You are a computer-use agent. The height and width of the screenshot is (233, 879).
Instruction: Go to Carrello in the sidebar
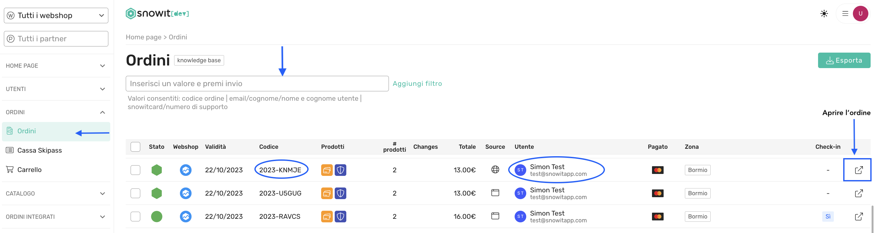(x=29, y=169)
